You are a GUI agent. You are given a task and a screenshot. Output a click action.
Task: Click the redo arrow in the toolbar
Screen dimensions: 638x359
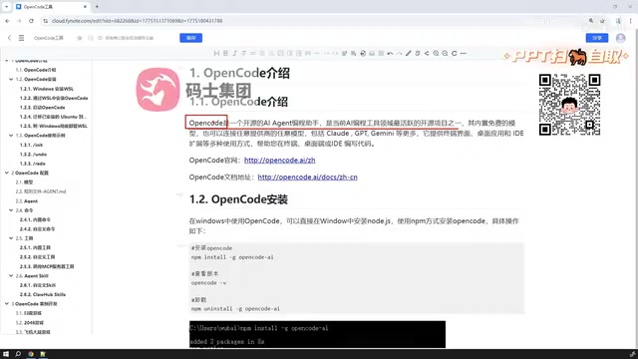(x=399, y=53)
